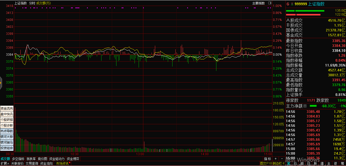Open the 主要指数 selector
Screen dimensions: 346x166
click(258, 3)
